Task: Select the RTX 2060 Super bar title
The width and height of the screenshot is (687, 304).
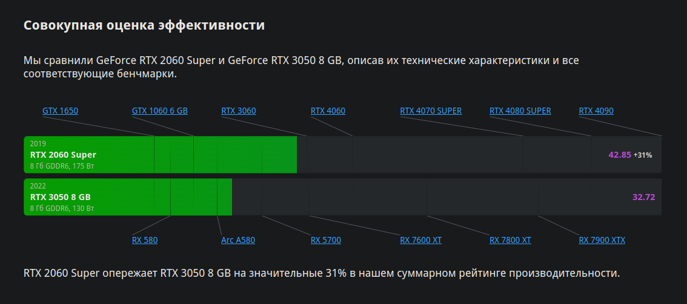Action: (x=63, y=155)
